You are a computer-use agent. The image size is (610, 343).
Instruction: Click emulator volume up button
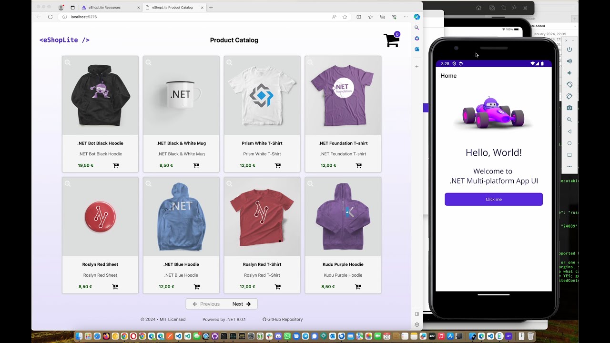[x=569, y=61]
